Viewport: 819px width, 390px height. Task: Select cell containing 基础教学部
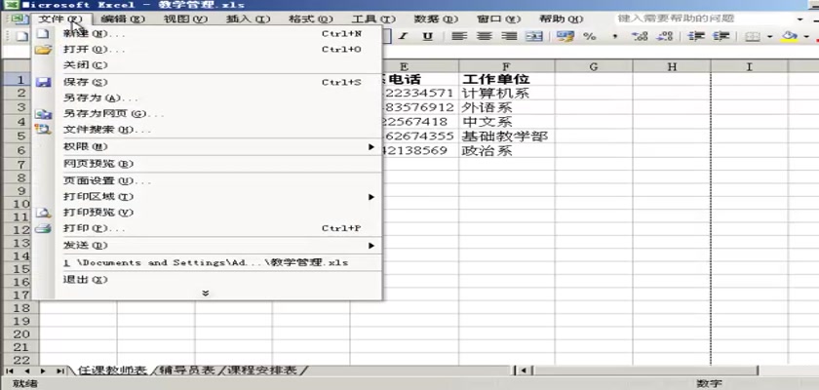tap(507, 136)
